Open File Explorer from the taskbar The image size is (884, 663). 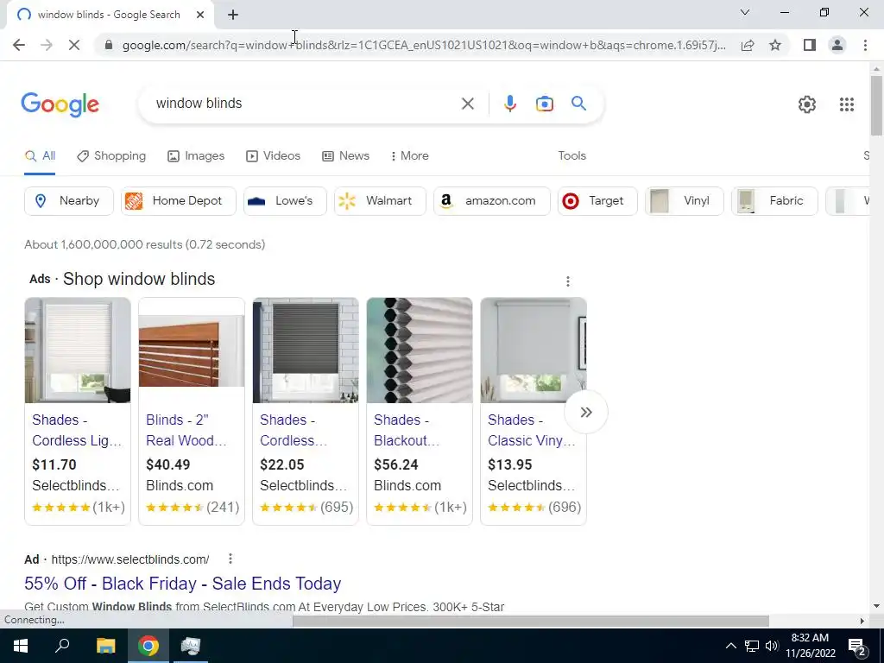point(105,646)
